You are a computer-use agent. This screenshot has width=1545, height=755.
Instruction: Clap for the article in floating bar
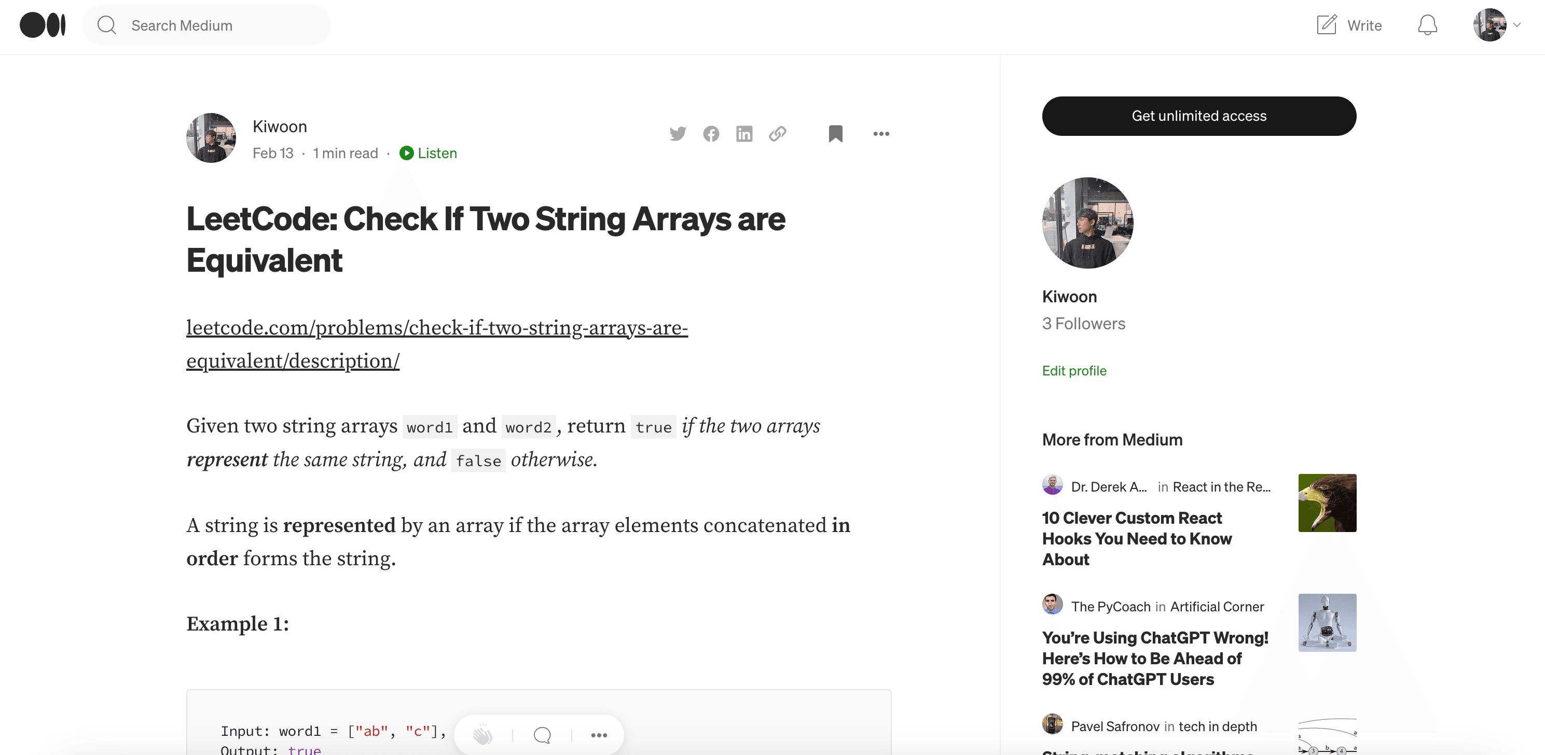[482, 735]
